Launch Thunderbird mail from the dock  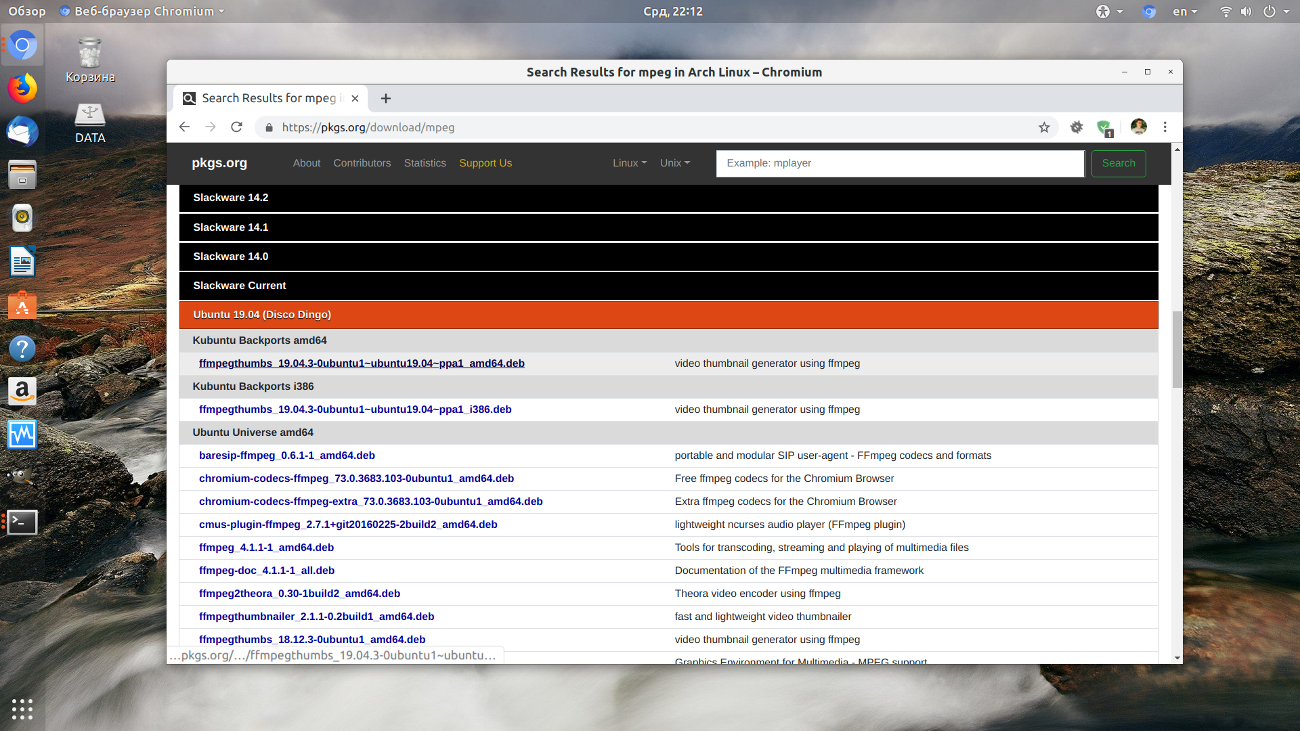22,131
